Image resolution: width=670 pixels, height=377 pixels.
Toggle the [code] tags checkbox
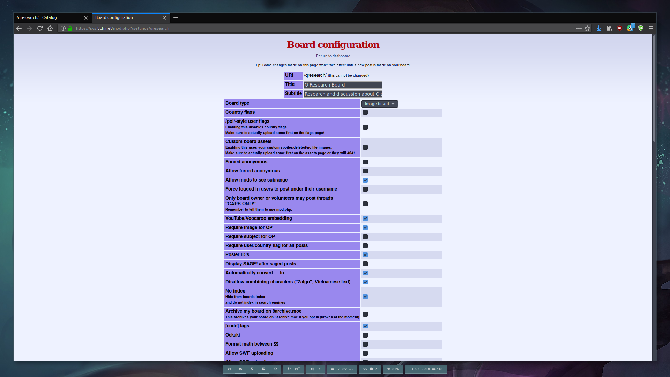[x=365, y=326]
